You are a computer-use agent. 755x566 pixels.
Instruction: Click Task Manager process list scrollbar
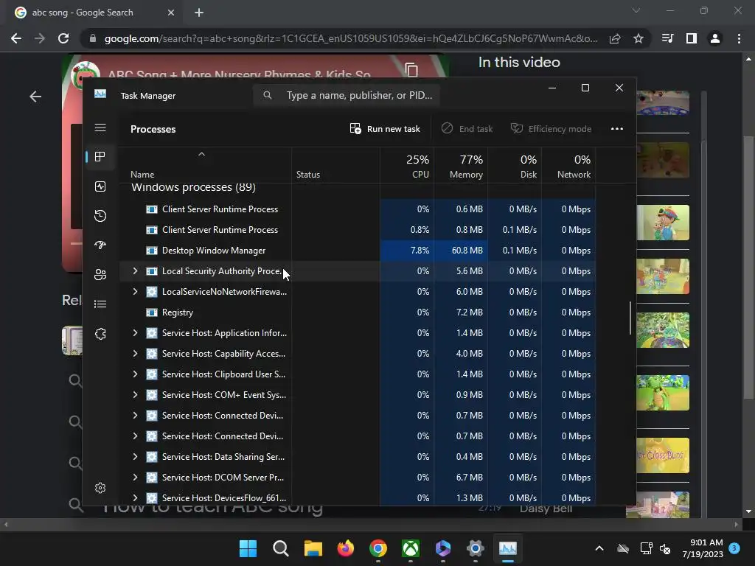(630, 318)
